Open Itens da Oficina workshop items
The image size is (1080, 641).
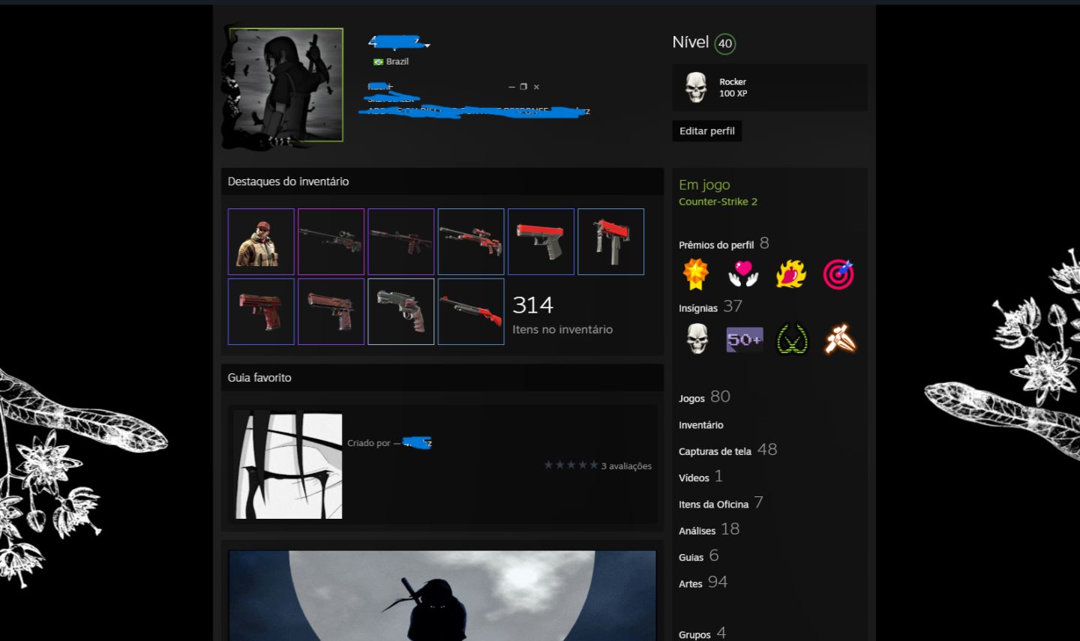click(713, 505)
